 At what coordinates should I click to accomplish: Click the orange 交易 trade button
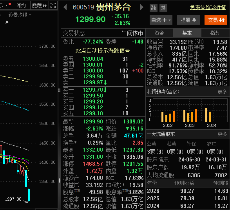216,20
